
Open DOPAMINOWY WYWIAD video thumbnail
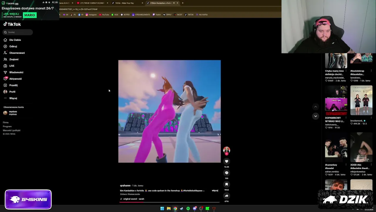click(x=336, y=100)
